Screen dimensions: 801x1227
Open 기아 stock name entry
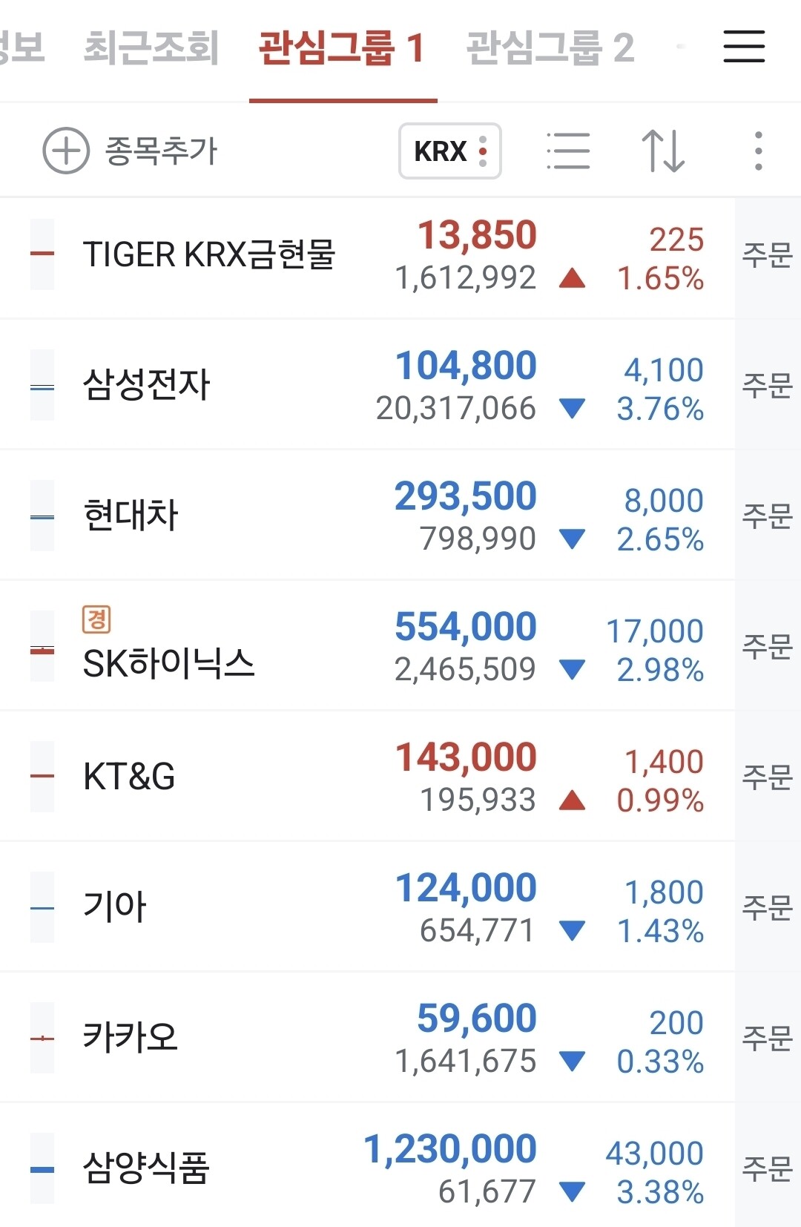[115, 907]
